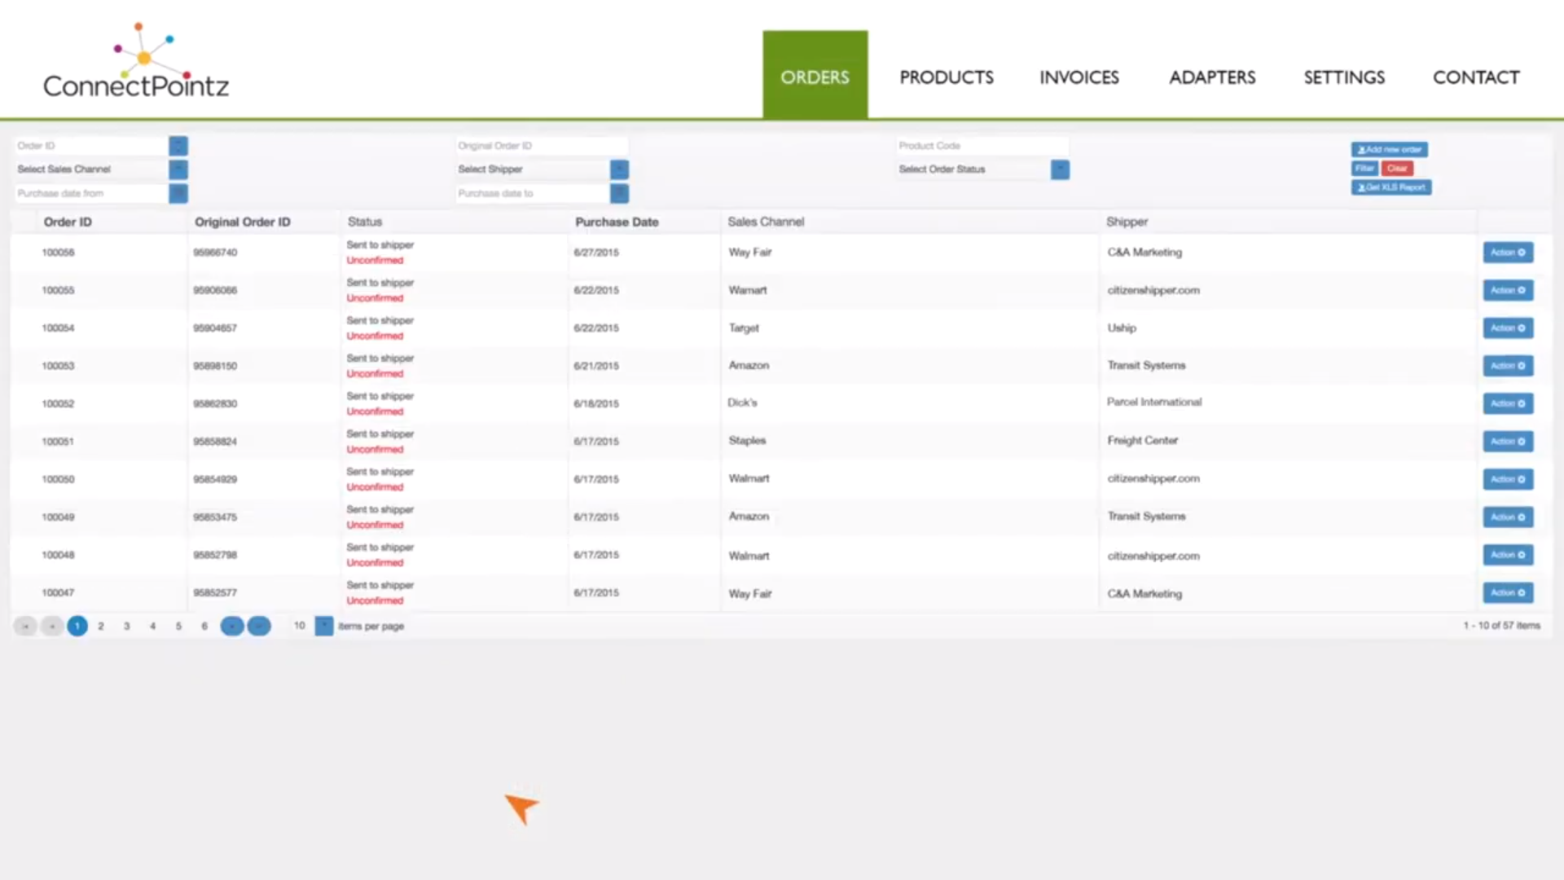Go to next page of orders
Screen dimensions: 1564x880
click(232, 626)
